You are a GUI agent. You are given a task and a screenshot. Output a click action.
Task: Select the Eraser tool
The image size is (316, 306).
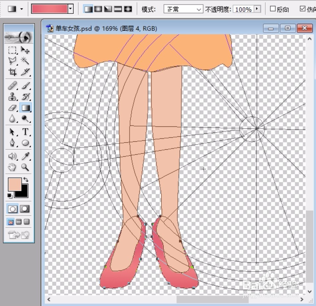coord(12,108)
